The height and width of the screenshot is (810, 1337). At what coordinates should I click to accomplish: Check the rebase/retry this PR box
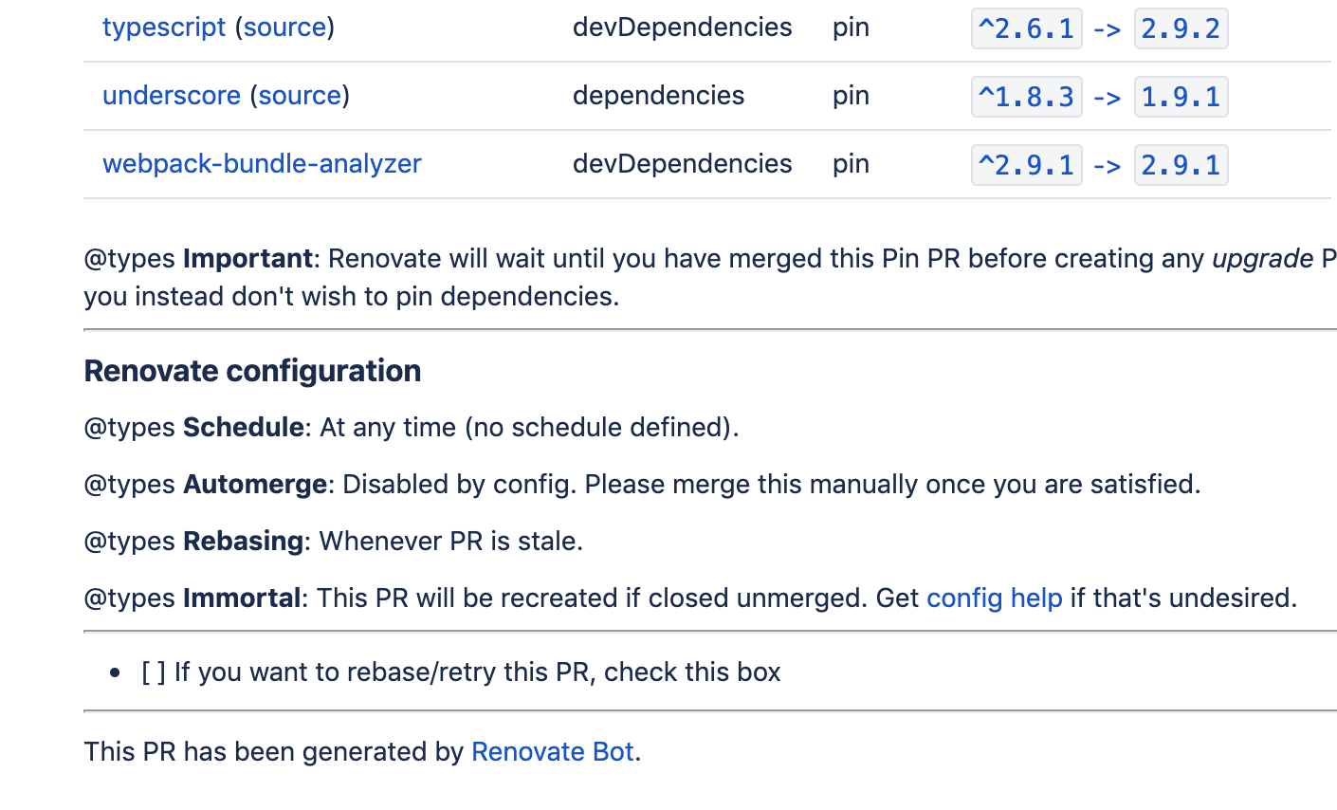pyautogui.click(x=154, y=672)
